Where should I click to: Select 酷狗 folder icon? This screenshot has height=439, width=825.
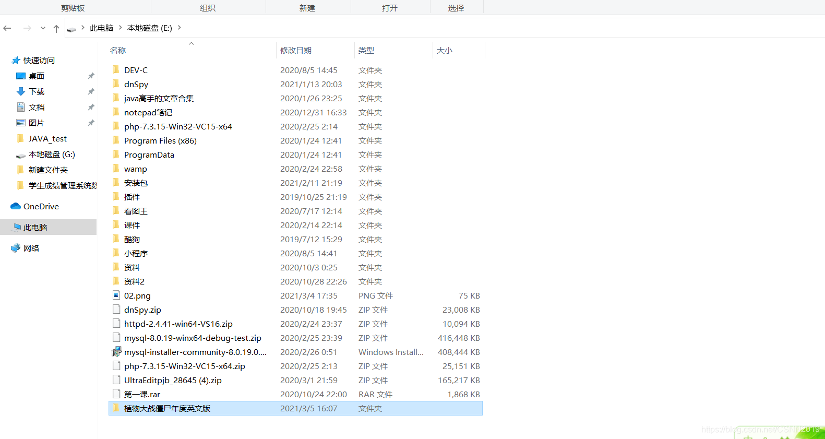click(x=116, y=239)
